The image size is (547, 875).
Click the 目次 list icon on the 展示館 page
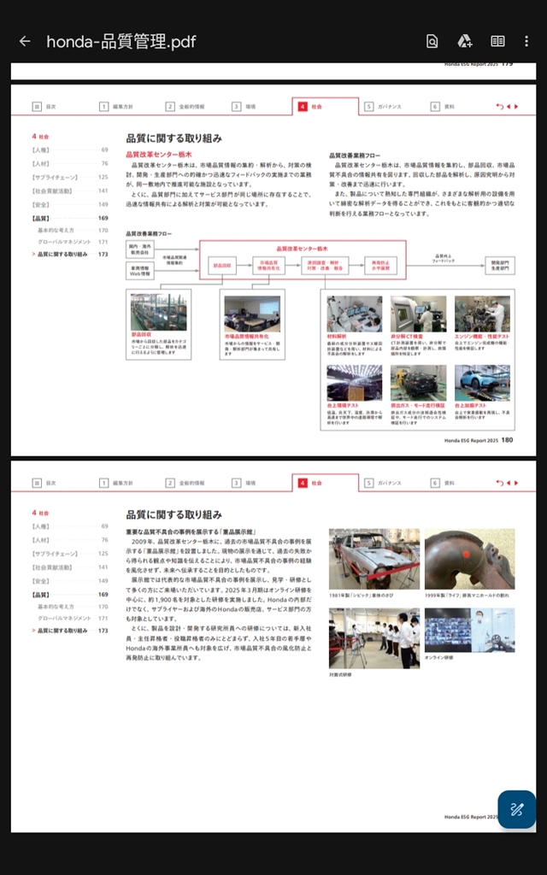pyautogui.click(x=37, y=483)
